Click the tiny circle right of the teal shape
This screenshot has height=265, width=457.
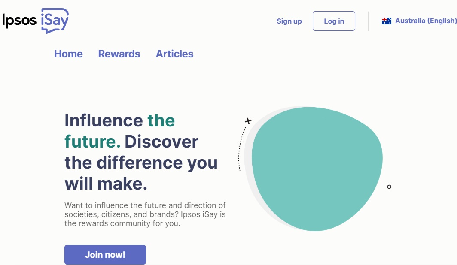pos(389,187)
